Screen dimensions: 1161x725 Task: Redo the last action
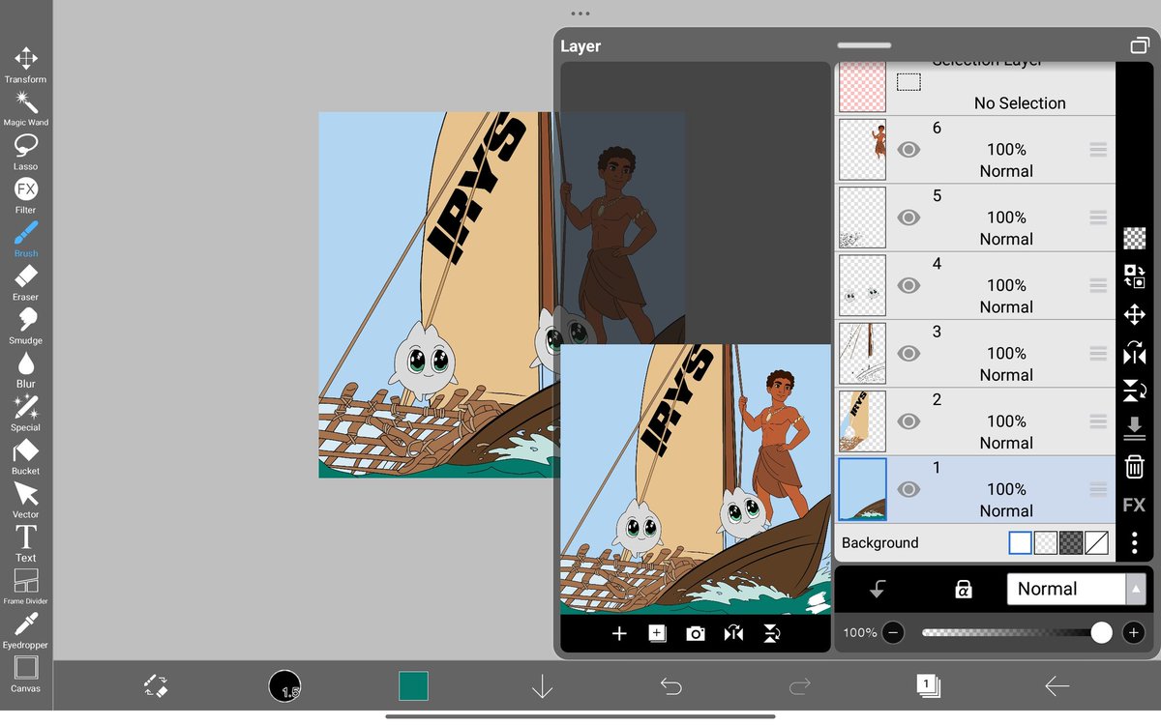pos(799,686)
